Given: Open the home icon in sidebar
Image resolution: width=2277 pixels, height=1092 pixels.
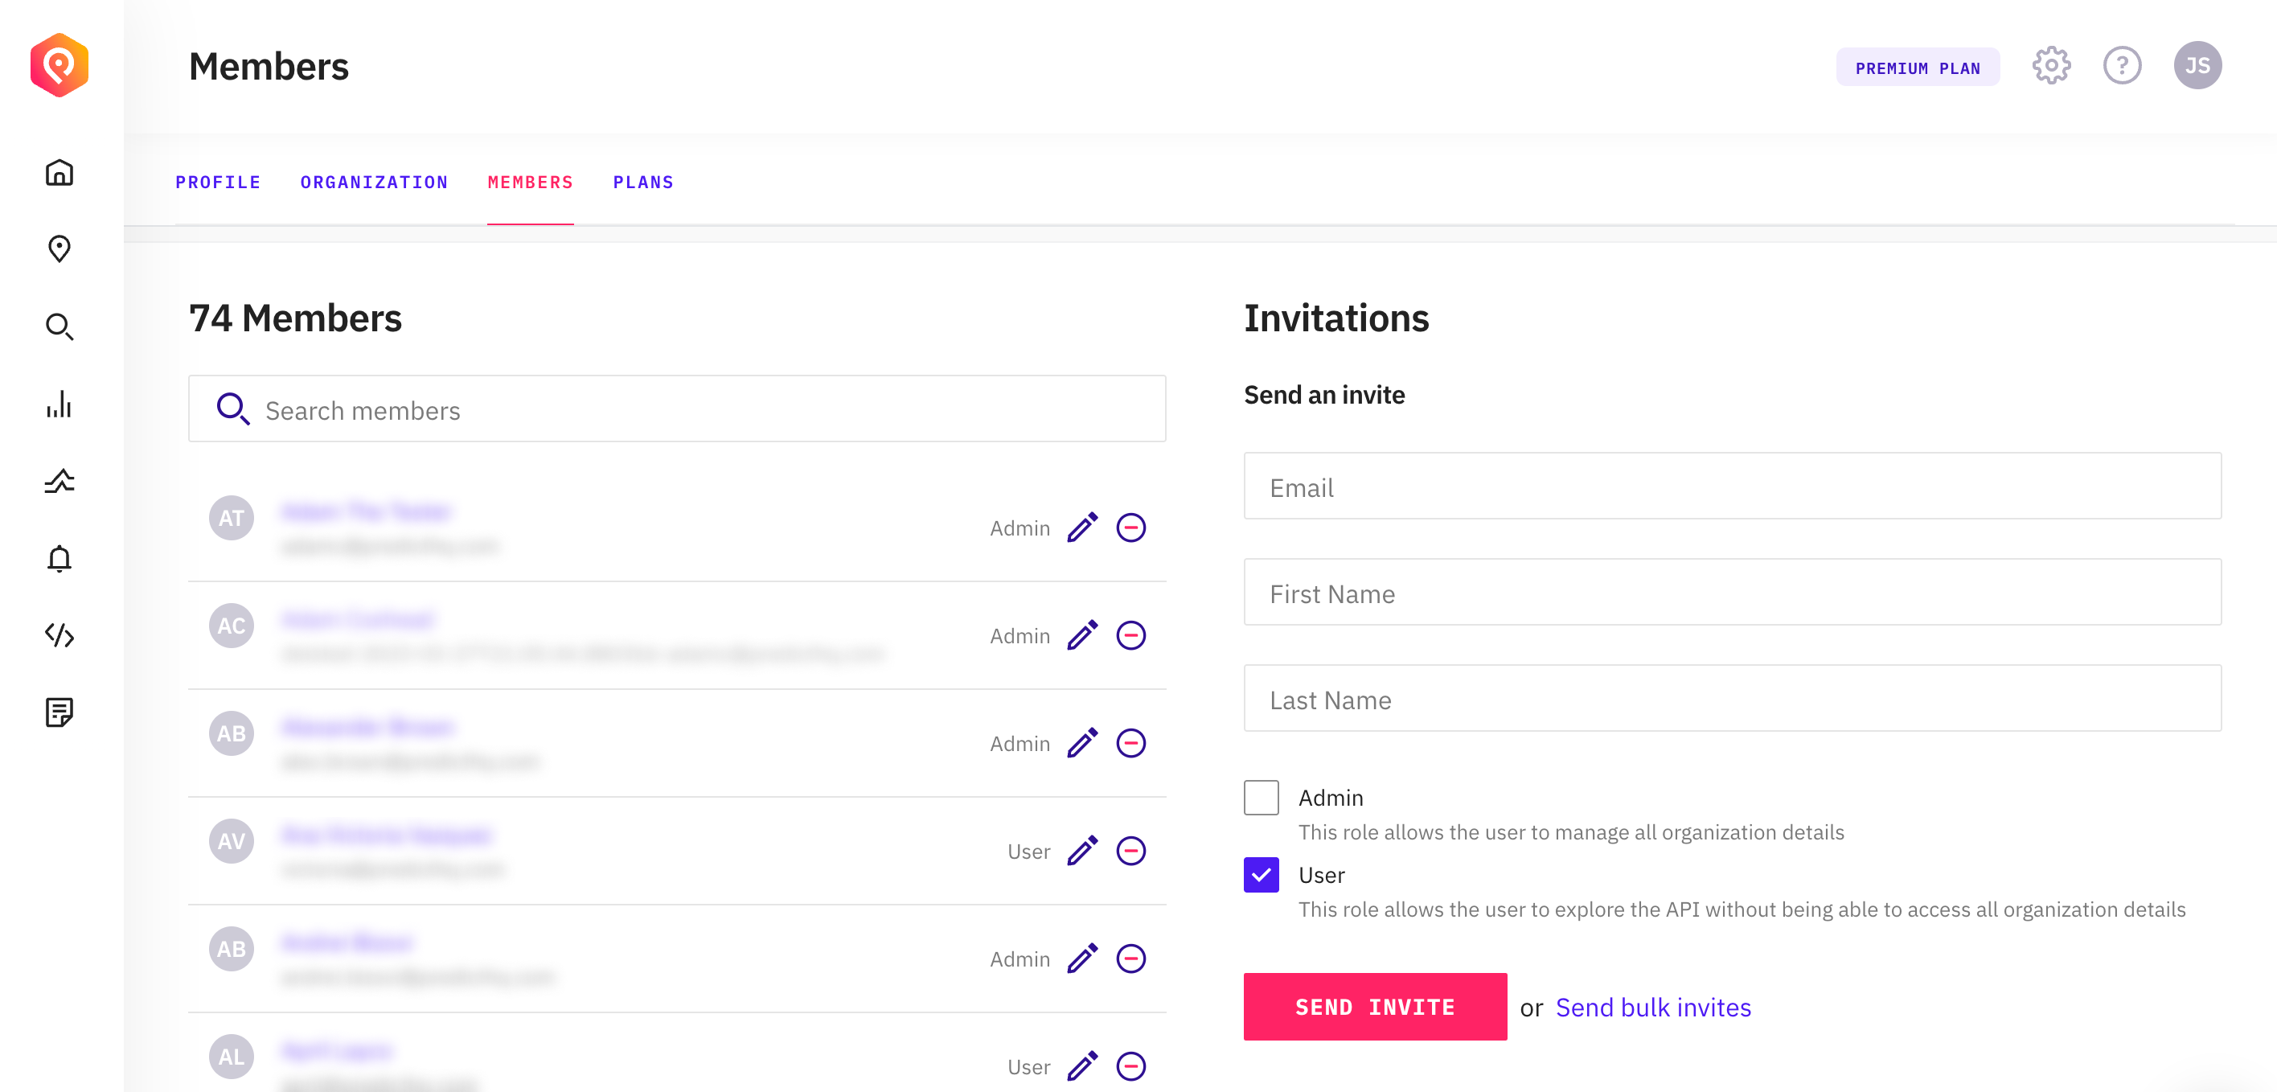Looking at the screenshot, I should click(x=59, y=172).
